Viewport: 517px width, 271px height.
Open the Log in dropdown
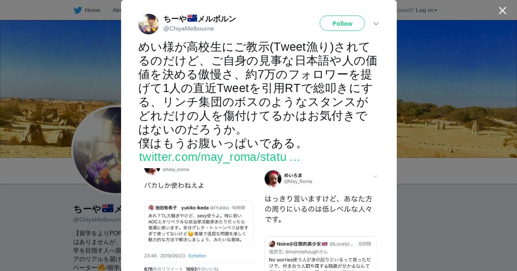click(x=426, y=10)
